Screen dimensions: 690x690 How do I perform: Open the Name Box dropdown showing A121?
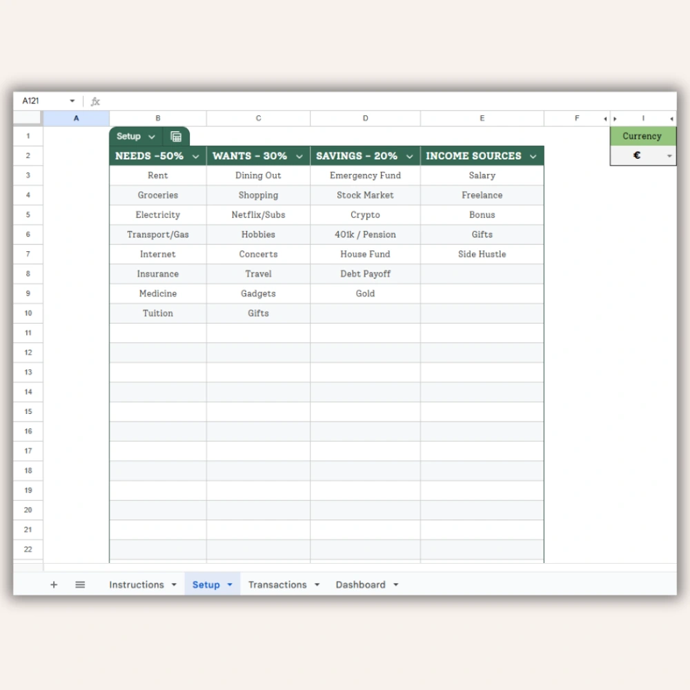click(x=71, y=101)
